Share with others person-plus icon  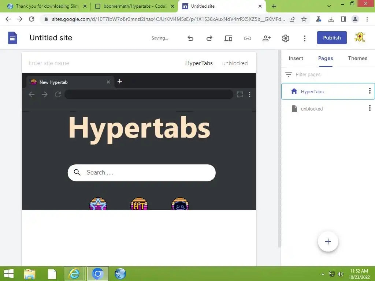coord(266,38)
